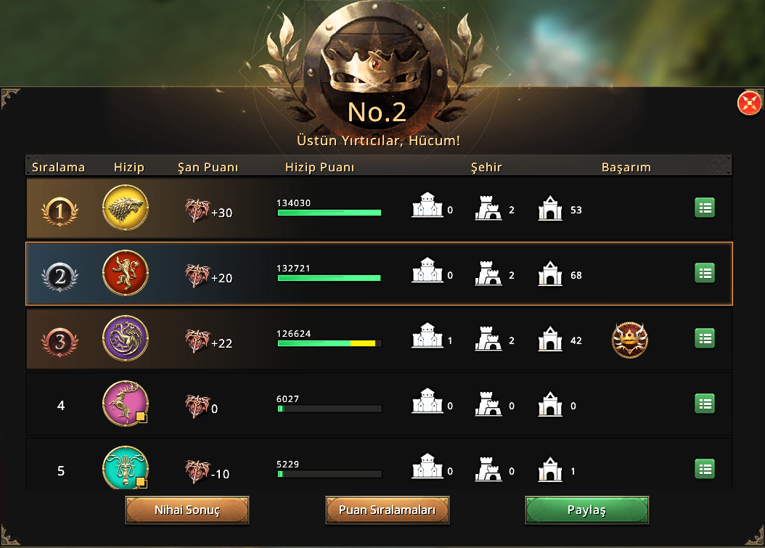The height and width of the screenshot is (548, 765).
Task: Open details list for rank 5 faction
Action: pyautogui.click(x=705, y=470)
